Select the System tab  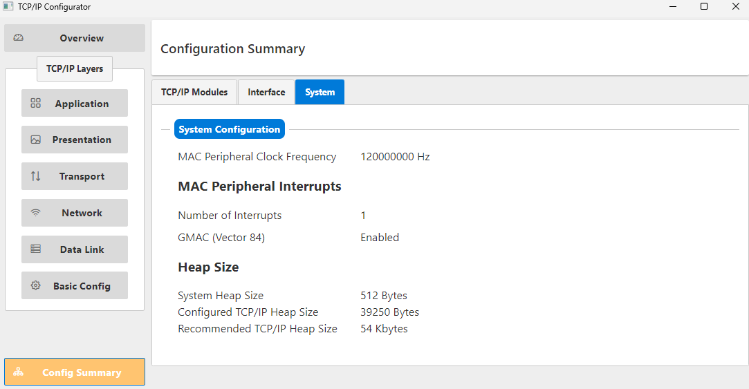pyautogui.click(x=320, y=93)
